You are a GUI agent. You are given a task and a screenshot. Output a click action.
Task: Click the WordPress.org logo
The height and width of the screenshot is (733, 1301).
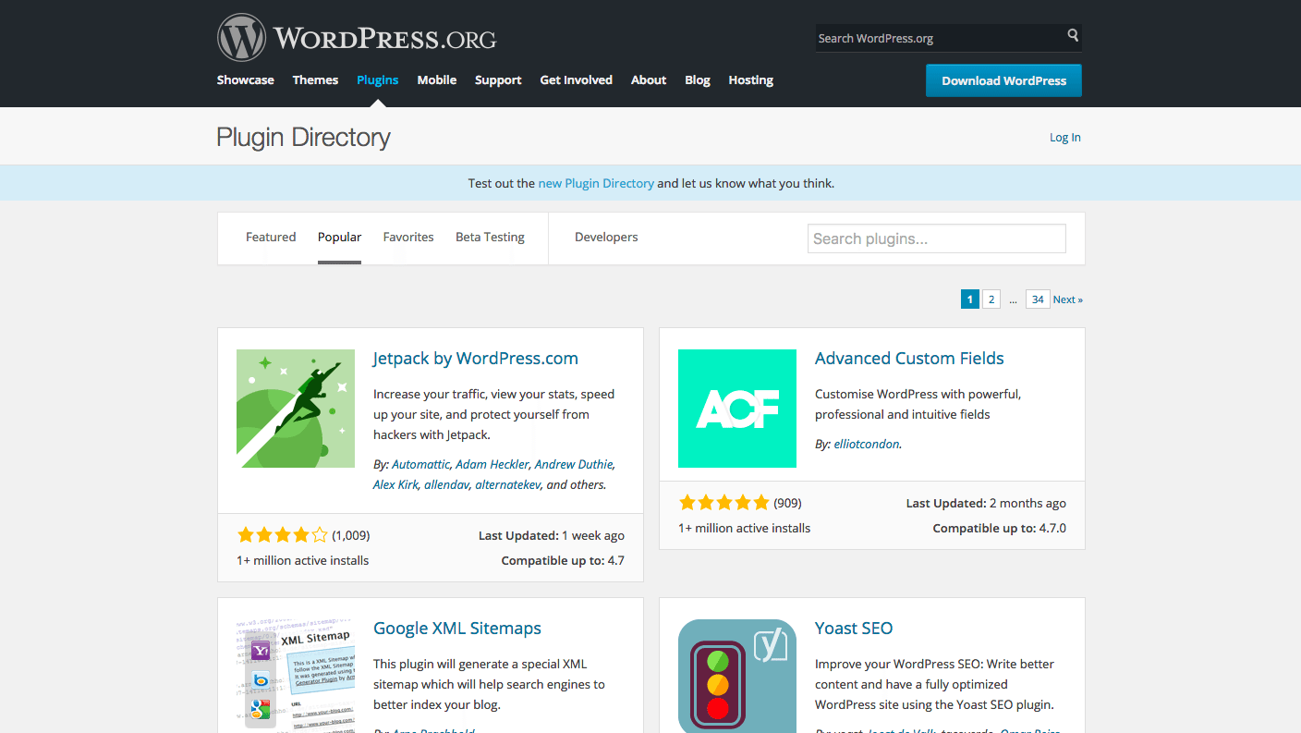point(356,37)
